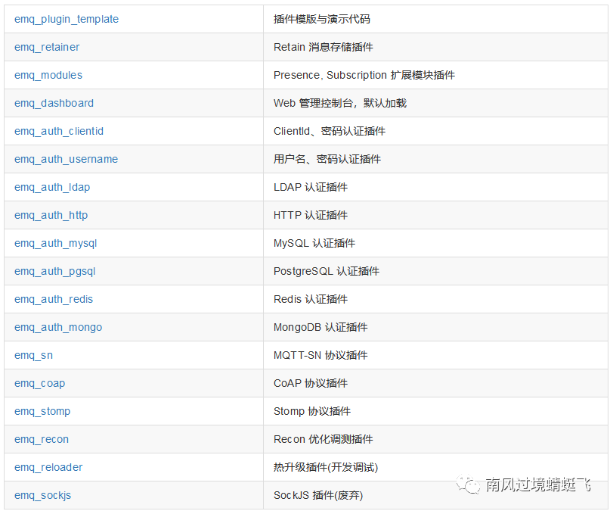Follow the emq_recon link
610x511 pixels.
click(42, 440)
